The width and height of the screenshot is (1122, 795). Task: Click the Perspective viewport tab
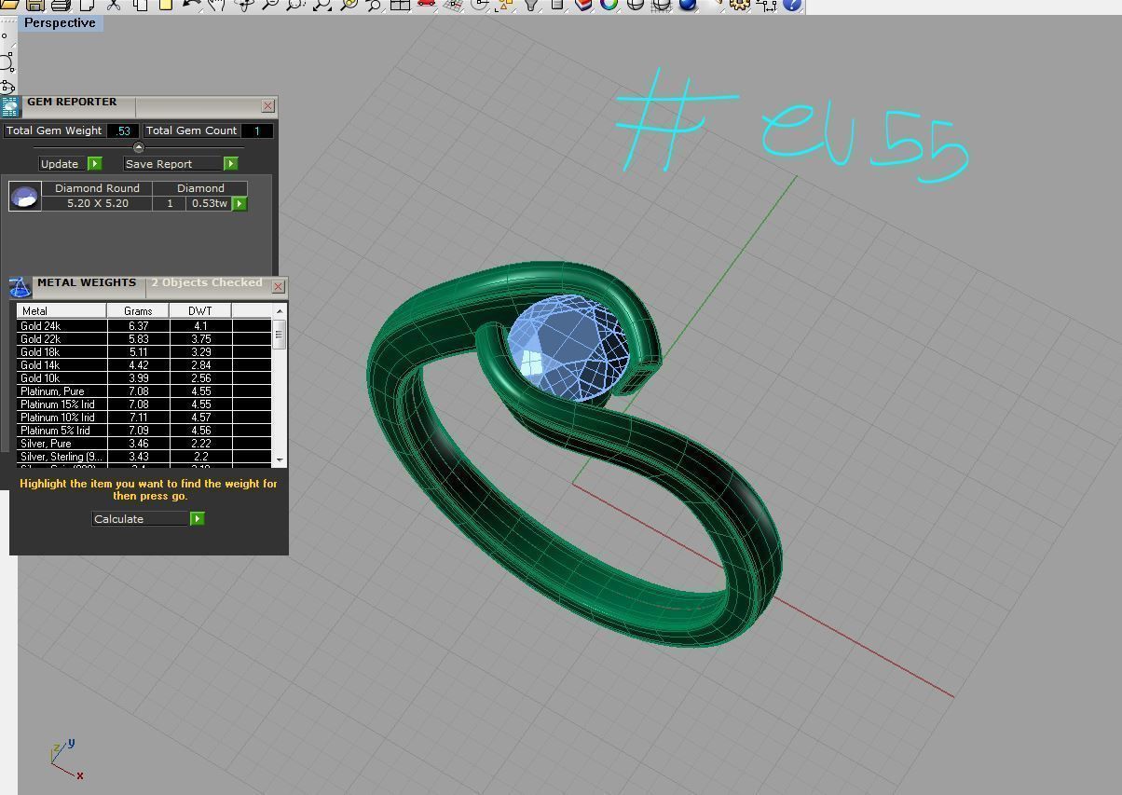click(x=60, y=23)
